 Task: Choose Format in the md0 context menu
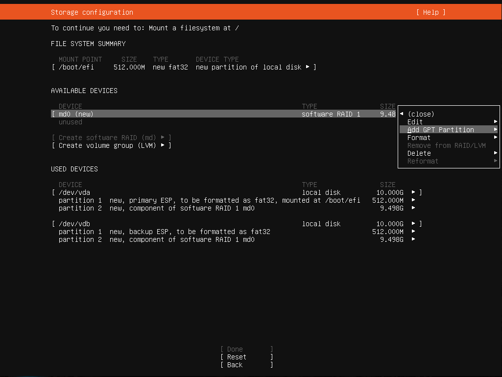pyautogui.click(x=419, y=138)
